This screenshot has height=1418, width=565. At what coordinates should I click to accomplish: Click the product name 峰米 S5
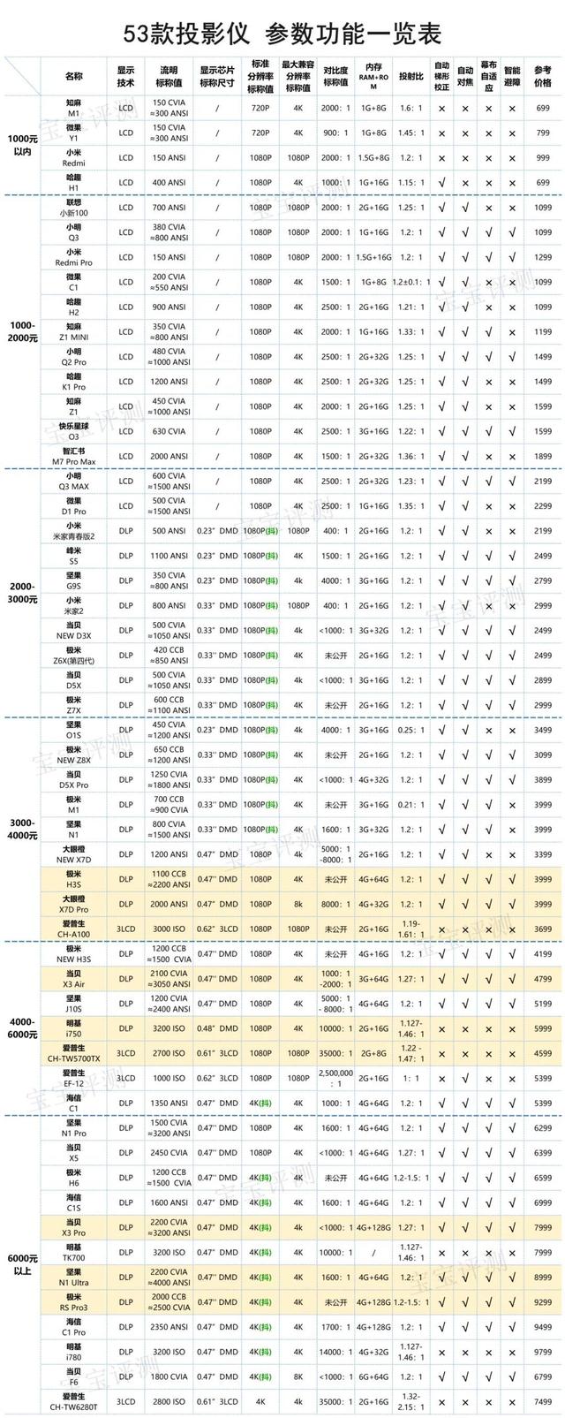pyautogui.click(x=74, y=555)
